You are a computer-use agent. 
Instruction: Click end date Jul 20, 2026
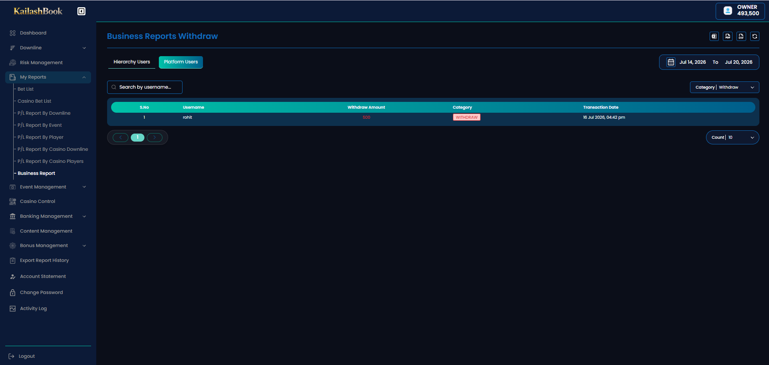click(x=739, y=62)
